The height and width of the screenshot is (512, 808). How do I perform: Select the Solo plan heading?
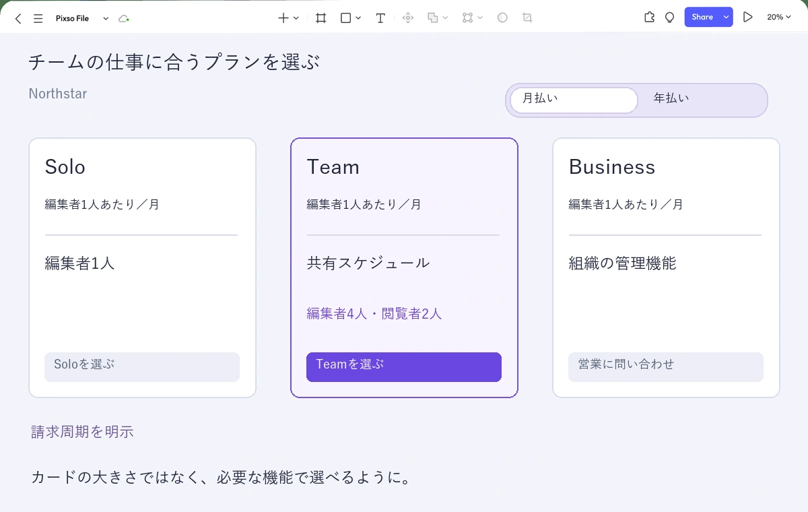click(x=65, y=167)
